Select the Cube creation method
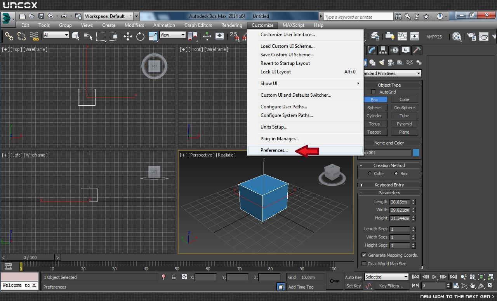The height and width of the screenshot is (301, 497). pyautogui.click(x=370, y=174)
